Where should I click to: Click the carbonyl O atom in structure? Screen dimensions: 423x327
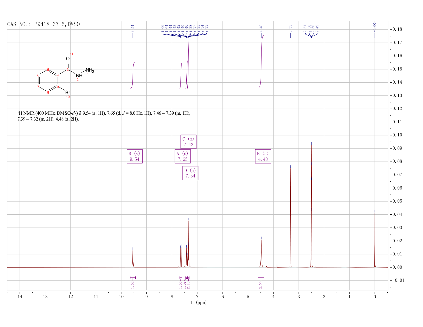pos(68,59)
